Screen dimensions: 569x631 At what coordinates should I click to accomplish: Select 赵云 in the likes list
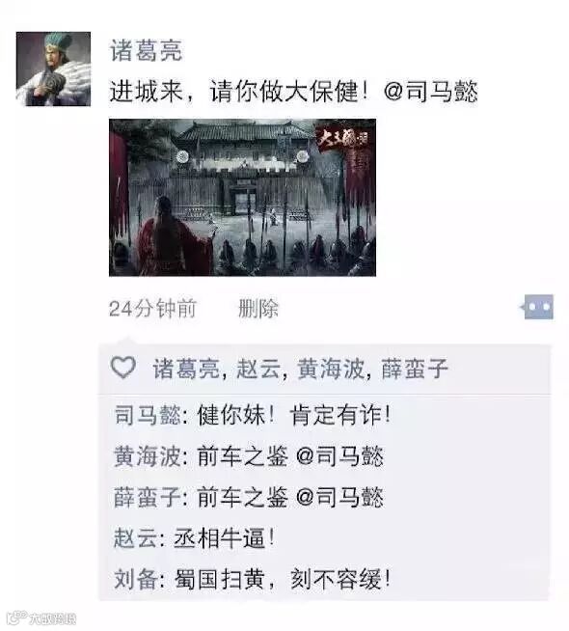coord(257,369)
